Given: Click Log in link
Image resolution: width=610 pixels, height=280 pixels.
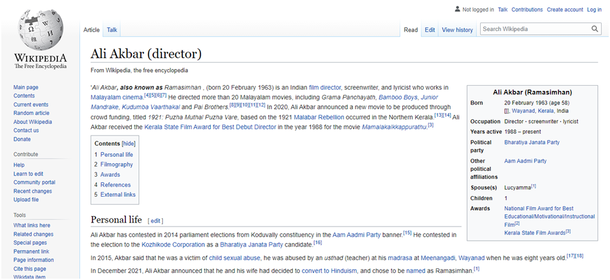Looking at the screenshot, I should point(594,9).
